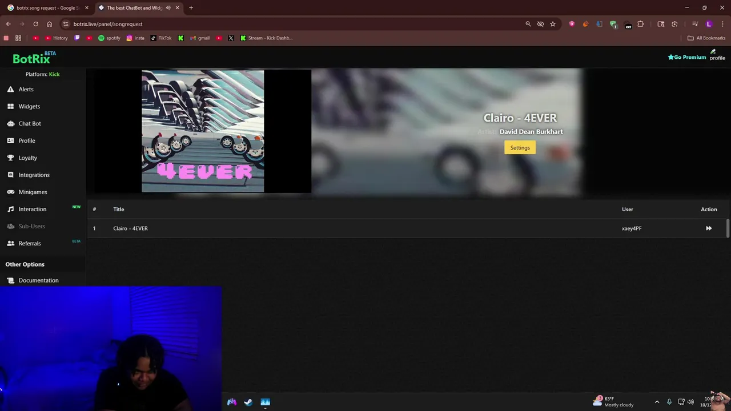Viewport: 731px width, 411px height.
Task: Open Documentation under Other Options
Action: coord(38,280)
